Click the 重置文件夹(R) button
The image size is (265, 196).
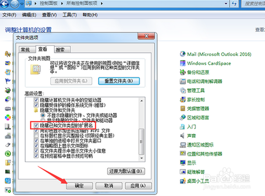pos(119,81)
